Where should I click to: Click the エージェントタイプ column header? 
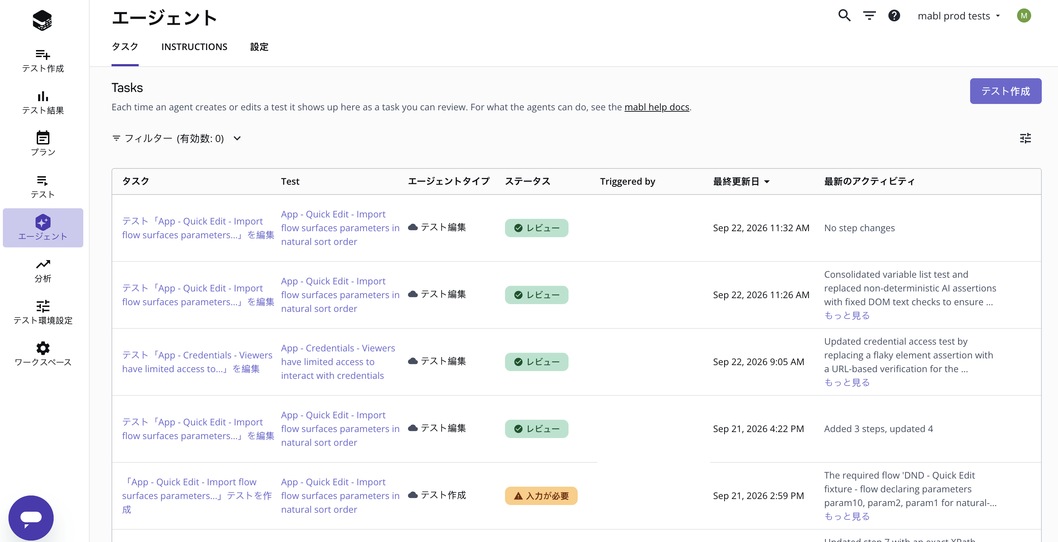[x=449, y=181]
